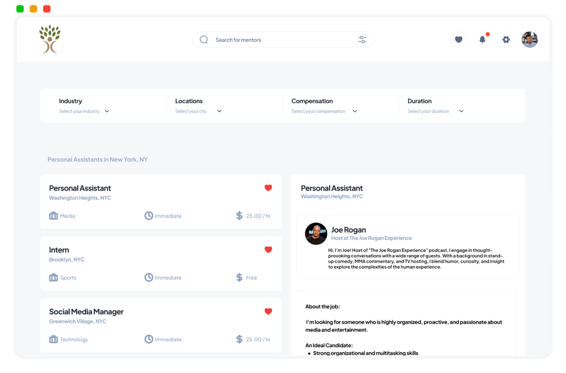The image size is (566, 373).
Task: Click Greenwich Village, NYC location text
Action: point(78,322)
